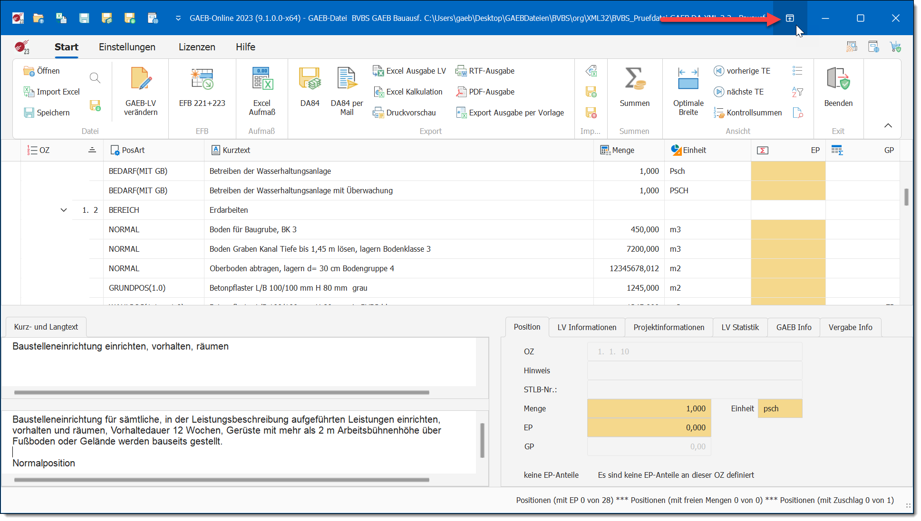Click the Hinweis input field

click(x=694, y=370)
